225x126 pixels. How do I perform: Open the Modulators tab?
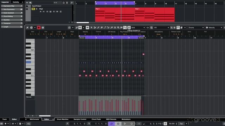pyautogui.click(x=126, y=119)
